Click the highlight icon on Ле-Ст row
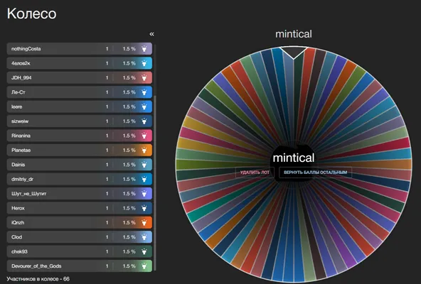Viewport: 421px width, 284px height. point(144,92)
